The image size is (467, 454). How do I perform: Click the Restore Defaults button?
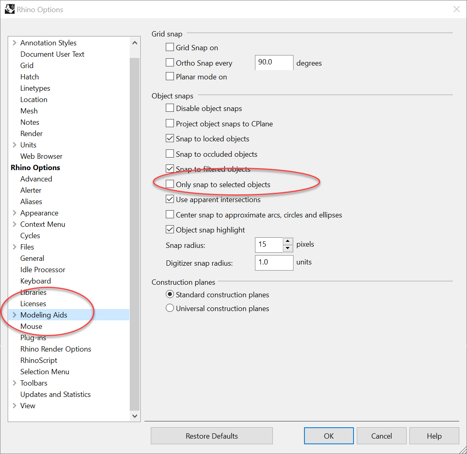pyautogui.click(x=212, y=436)
